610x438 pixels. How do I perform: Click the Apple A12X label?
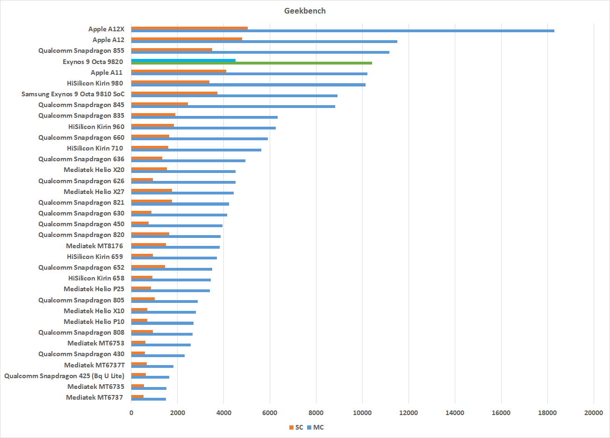107,29
